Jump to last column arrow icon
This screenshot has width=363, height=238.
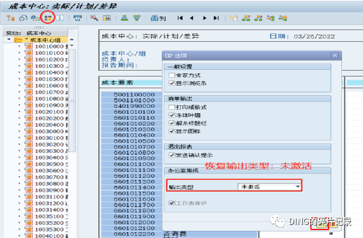pos(216,18)
